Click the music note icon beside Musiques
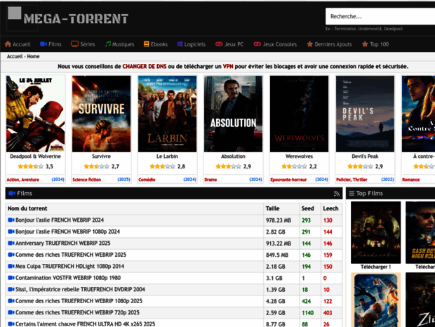435x327 pixels. pos(108,44)
